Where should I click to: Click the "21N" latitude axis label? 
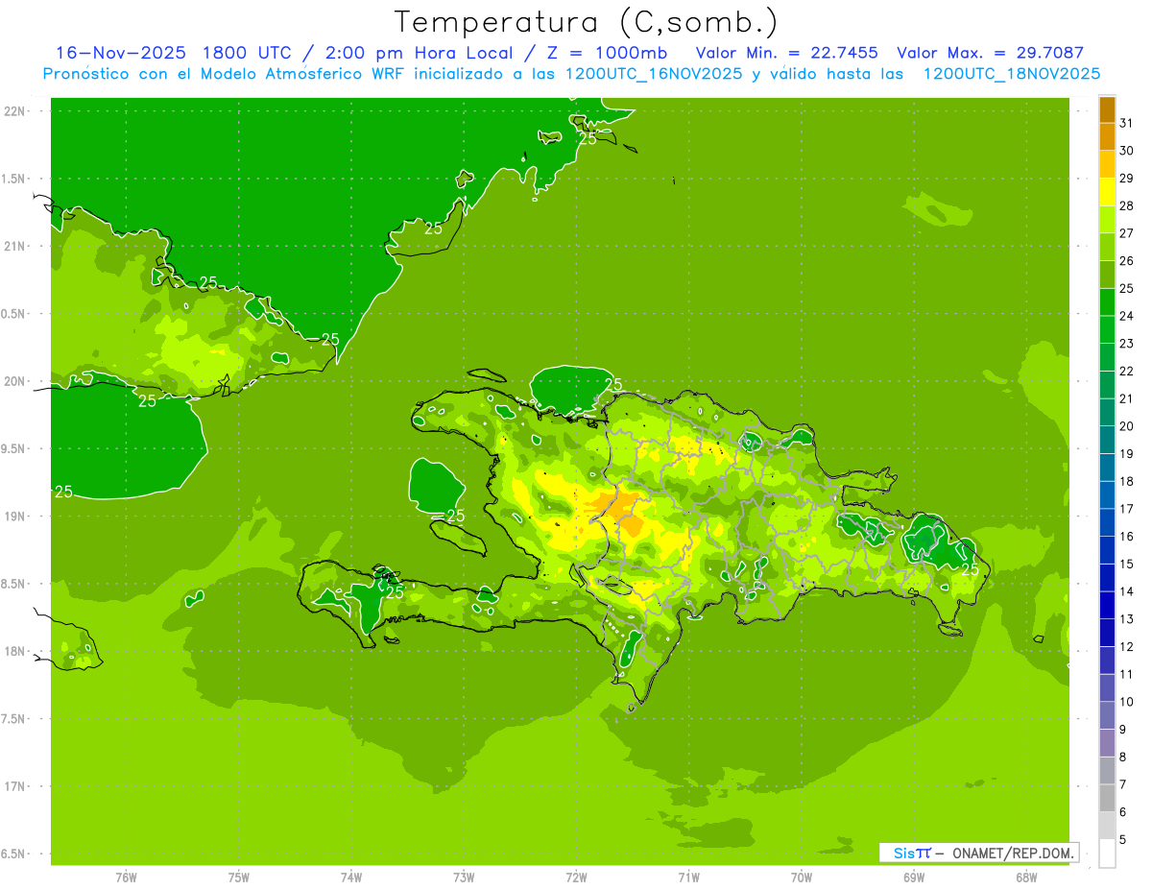coord(15,246)
